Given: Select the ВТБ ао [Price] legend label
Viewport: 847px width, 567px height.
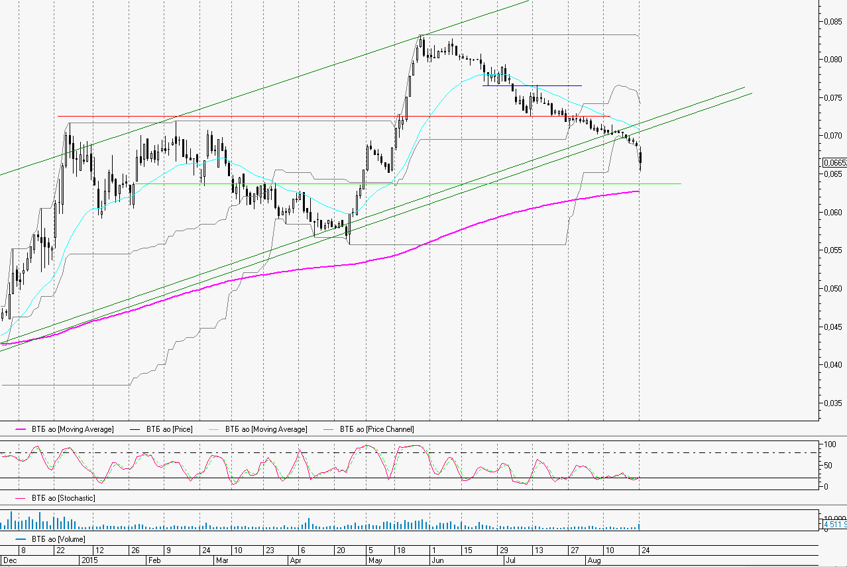Looking at the screenshot, I should click(169, 430).
